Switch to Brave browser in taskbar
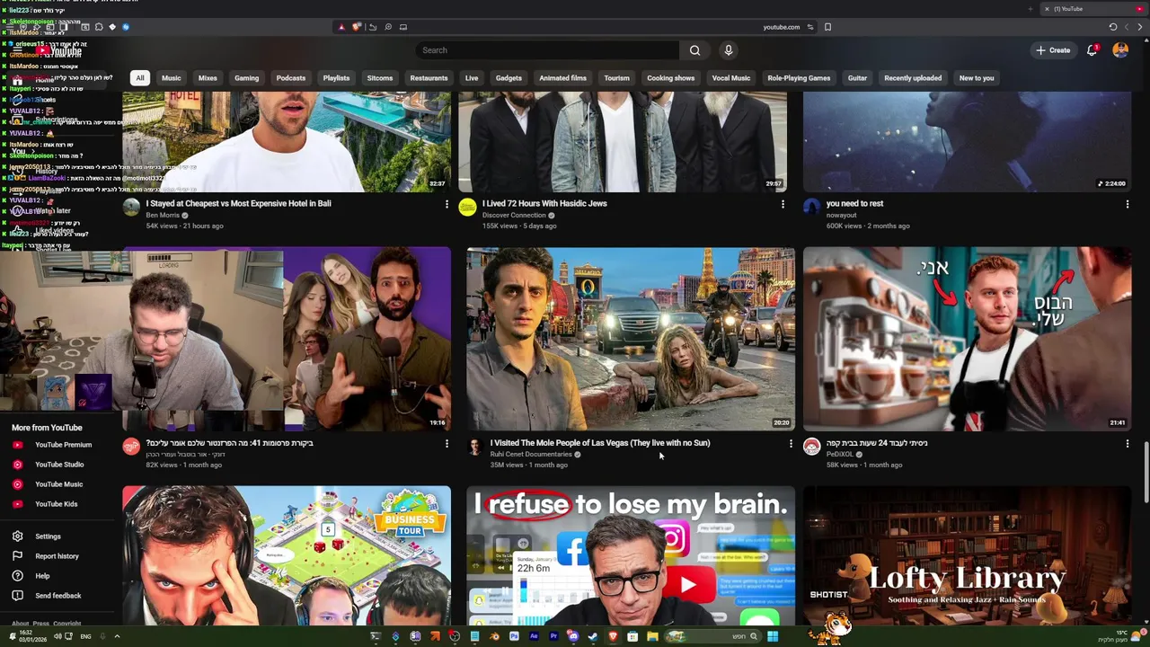 pos(613,636)
